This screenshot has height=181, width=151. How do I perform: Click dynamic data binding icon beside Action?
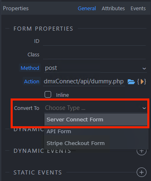click(142, 82)
